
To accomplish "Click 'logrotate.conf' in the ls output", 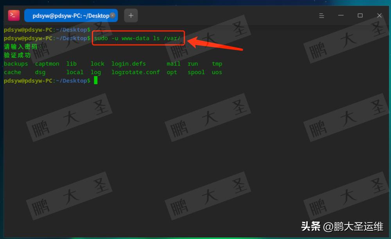I will point(135,72).
